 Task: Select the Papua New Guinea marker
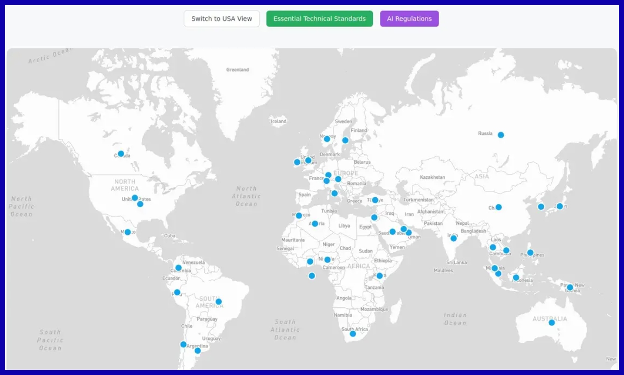pos(570,287)
